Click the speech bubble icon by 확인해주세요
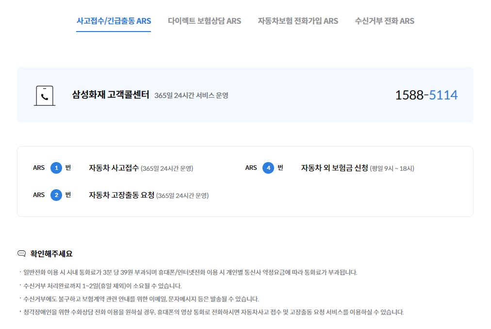 (x=22, y=253)
